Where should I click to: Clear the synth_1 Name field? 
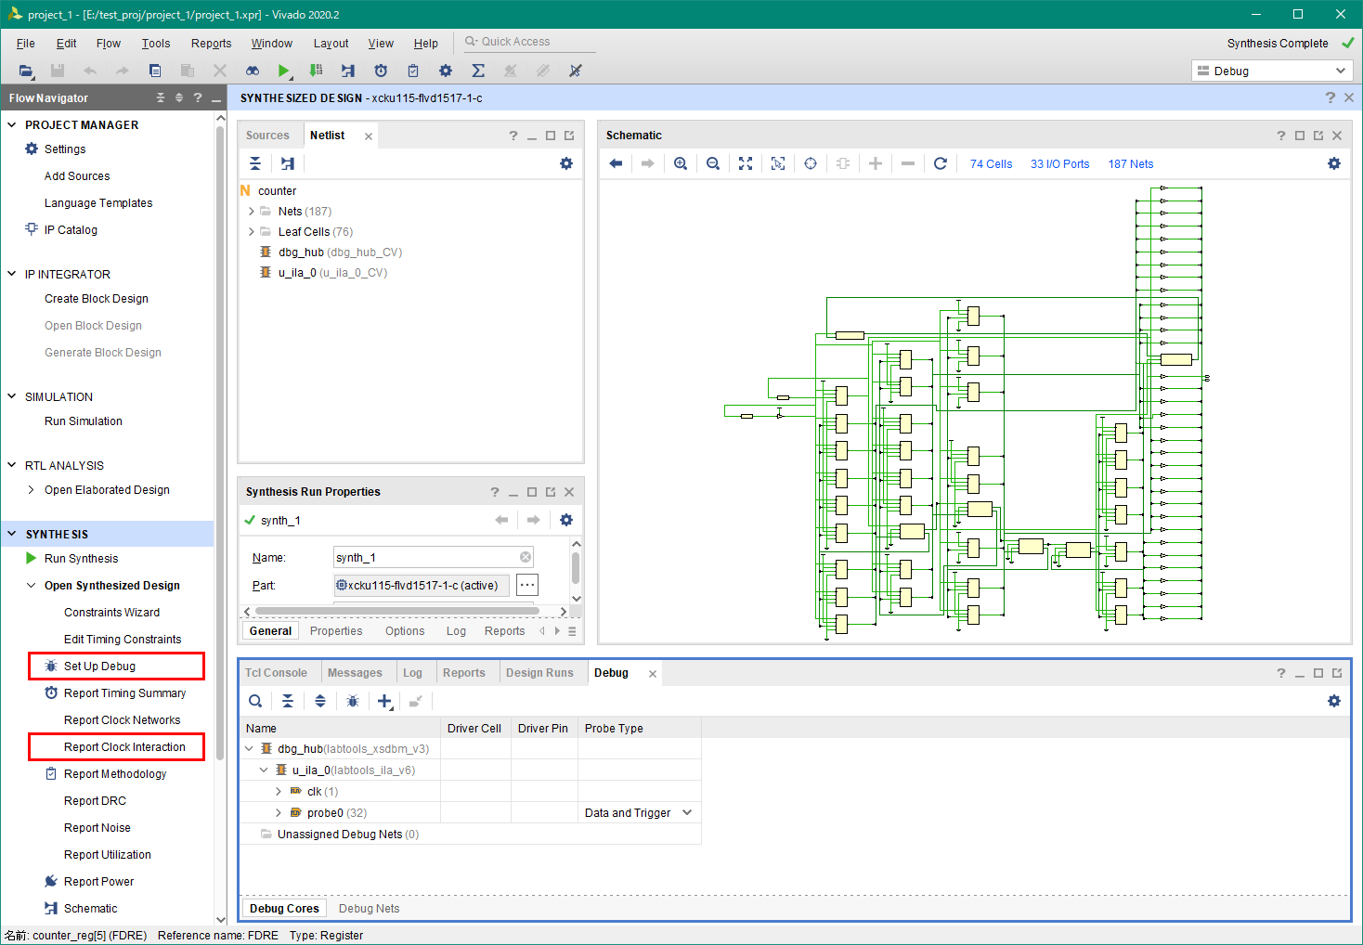pos(526,557)
